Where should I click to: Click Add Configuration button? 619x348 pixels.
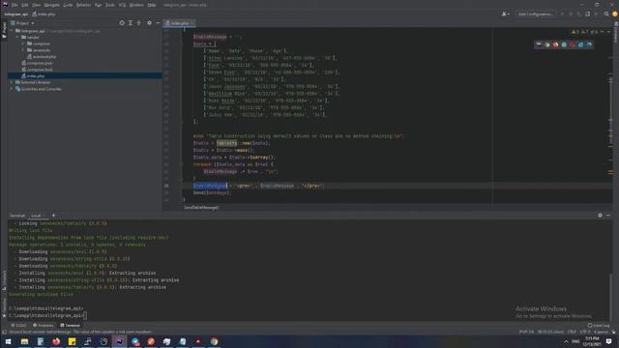coord(535,14)
